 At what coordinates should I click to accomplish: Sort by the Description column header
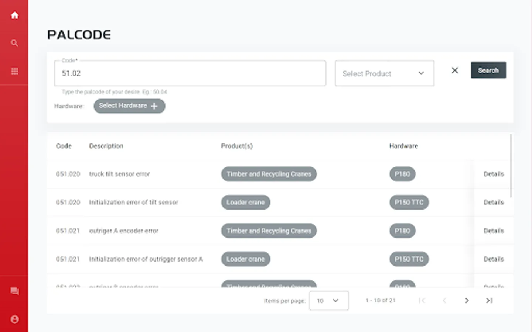pyautogui.click(x=106, y=146)
